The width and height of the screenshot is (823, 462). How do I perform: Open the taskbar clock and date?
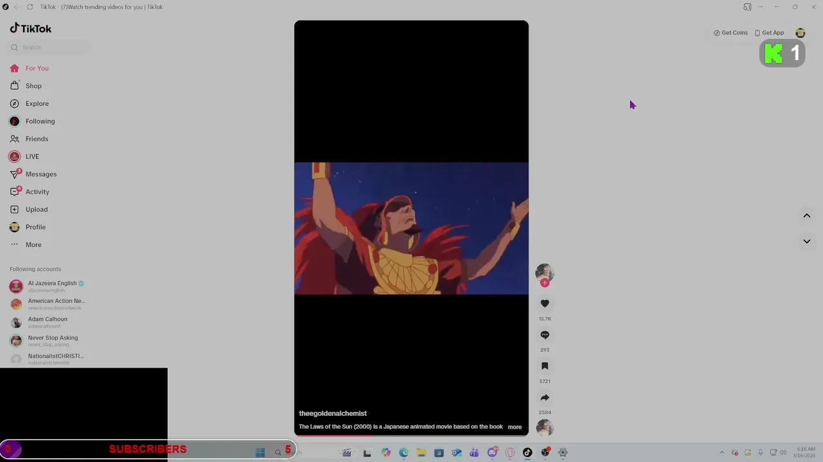tap(806, 452)
